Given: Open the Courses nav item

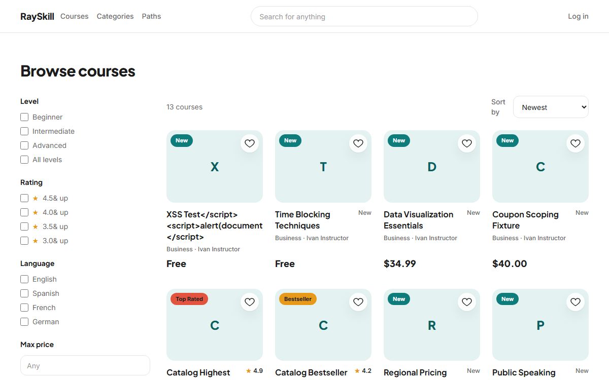Looking at the screenshot, I should pos(75,16).
